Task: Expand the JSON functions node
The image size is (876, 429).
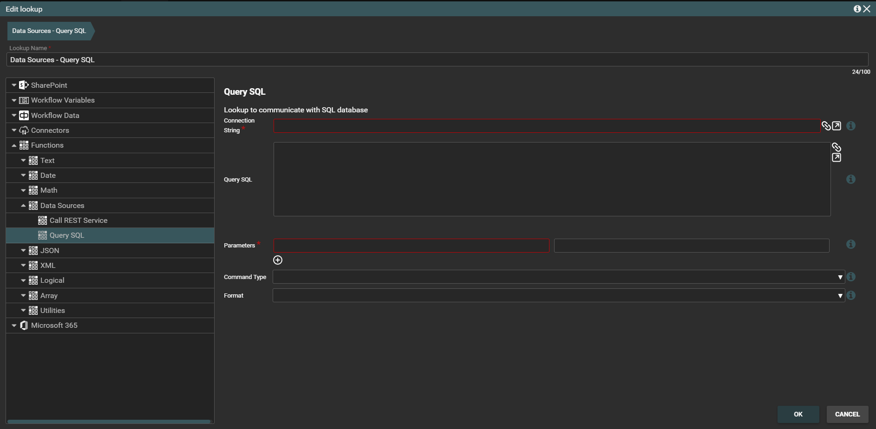Action: [23, 251]
